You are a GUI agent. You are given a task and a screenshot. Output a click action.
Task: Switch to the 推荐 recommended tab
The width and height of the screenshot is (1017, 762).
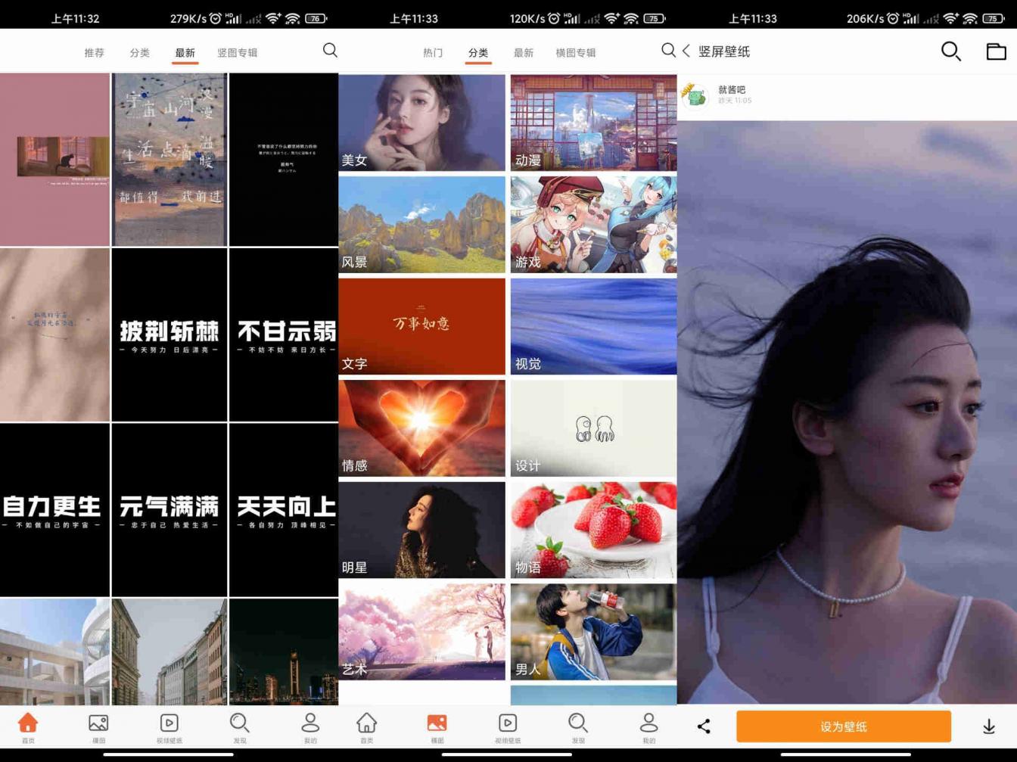coord(94,51)
